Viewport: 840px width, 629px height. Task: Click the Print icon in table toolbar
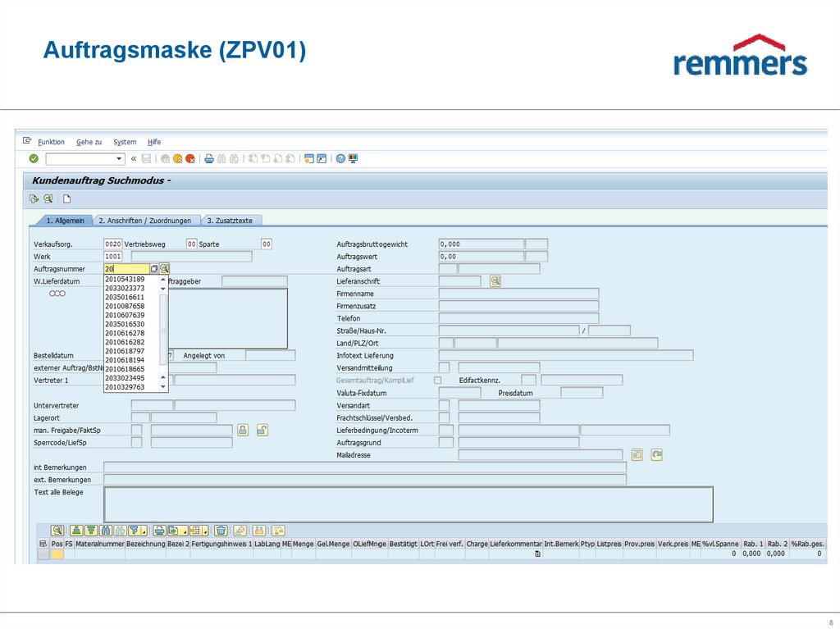point(159,531)
